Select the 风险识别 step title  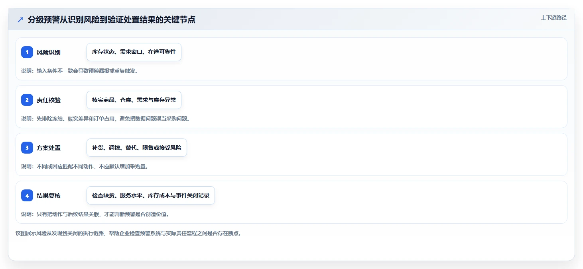pyautogui.click(x=49, y=53)
